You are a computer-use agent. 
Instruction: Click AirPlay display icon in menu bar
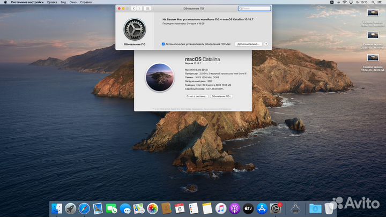pyautogui.click(x=351, y=2)
